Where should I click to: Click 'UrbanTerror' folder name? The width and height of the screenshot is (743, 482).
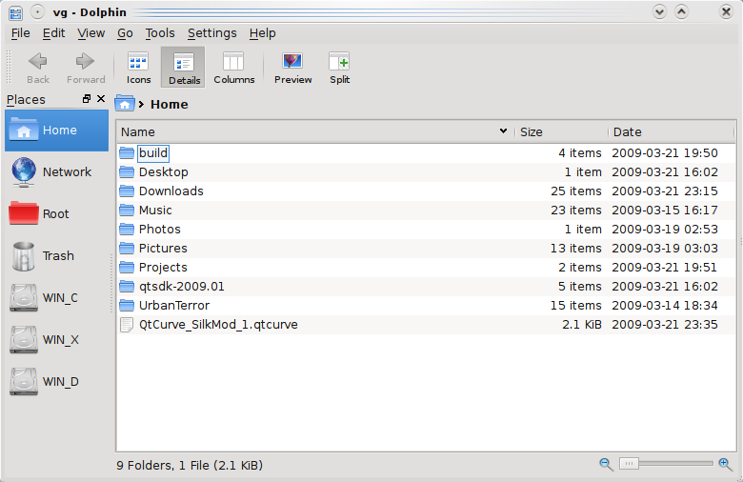coord(174,306)
